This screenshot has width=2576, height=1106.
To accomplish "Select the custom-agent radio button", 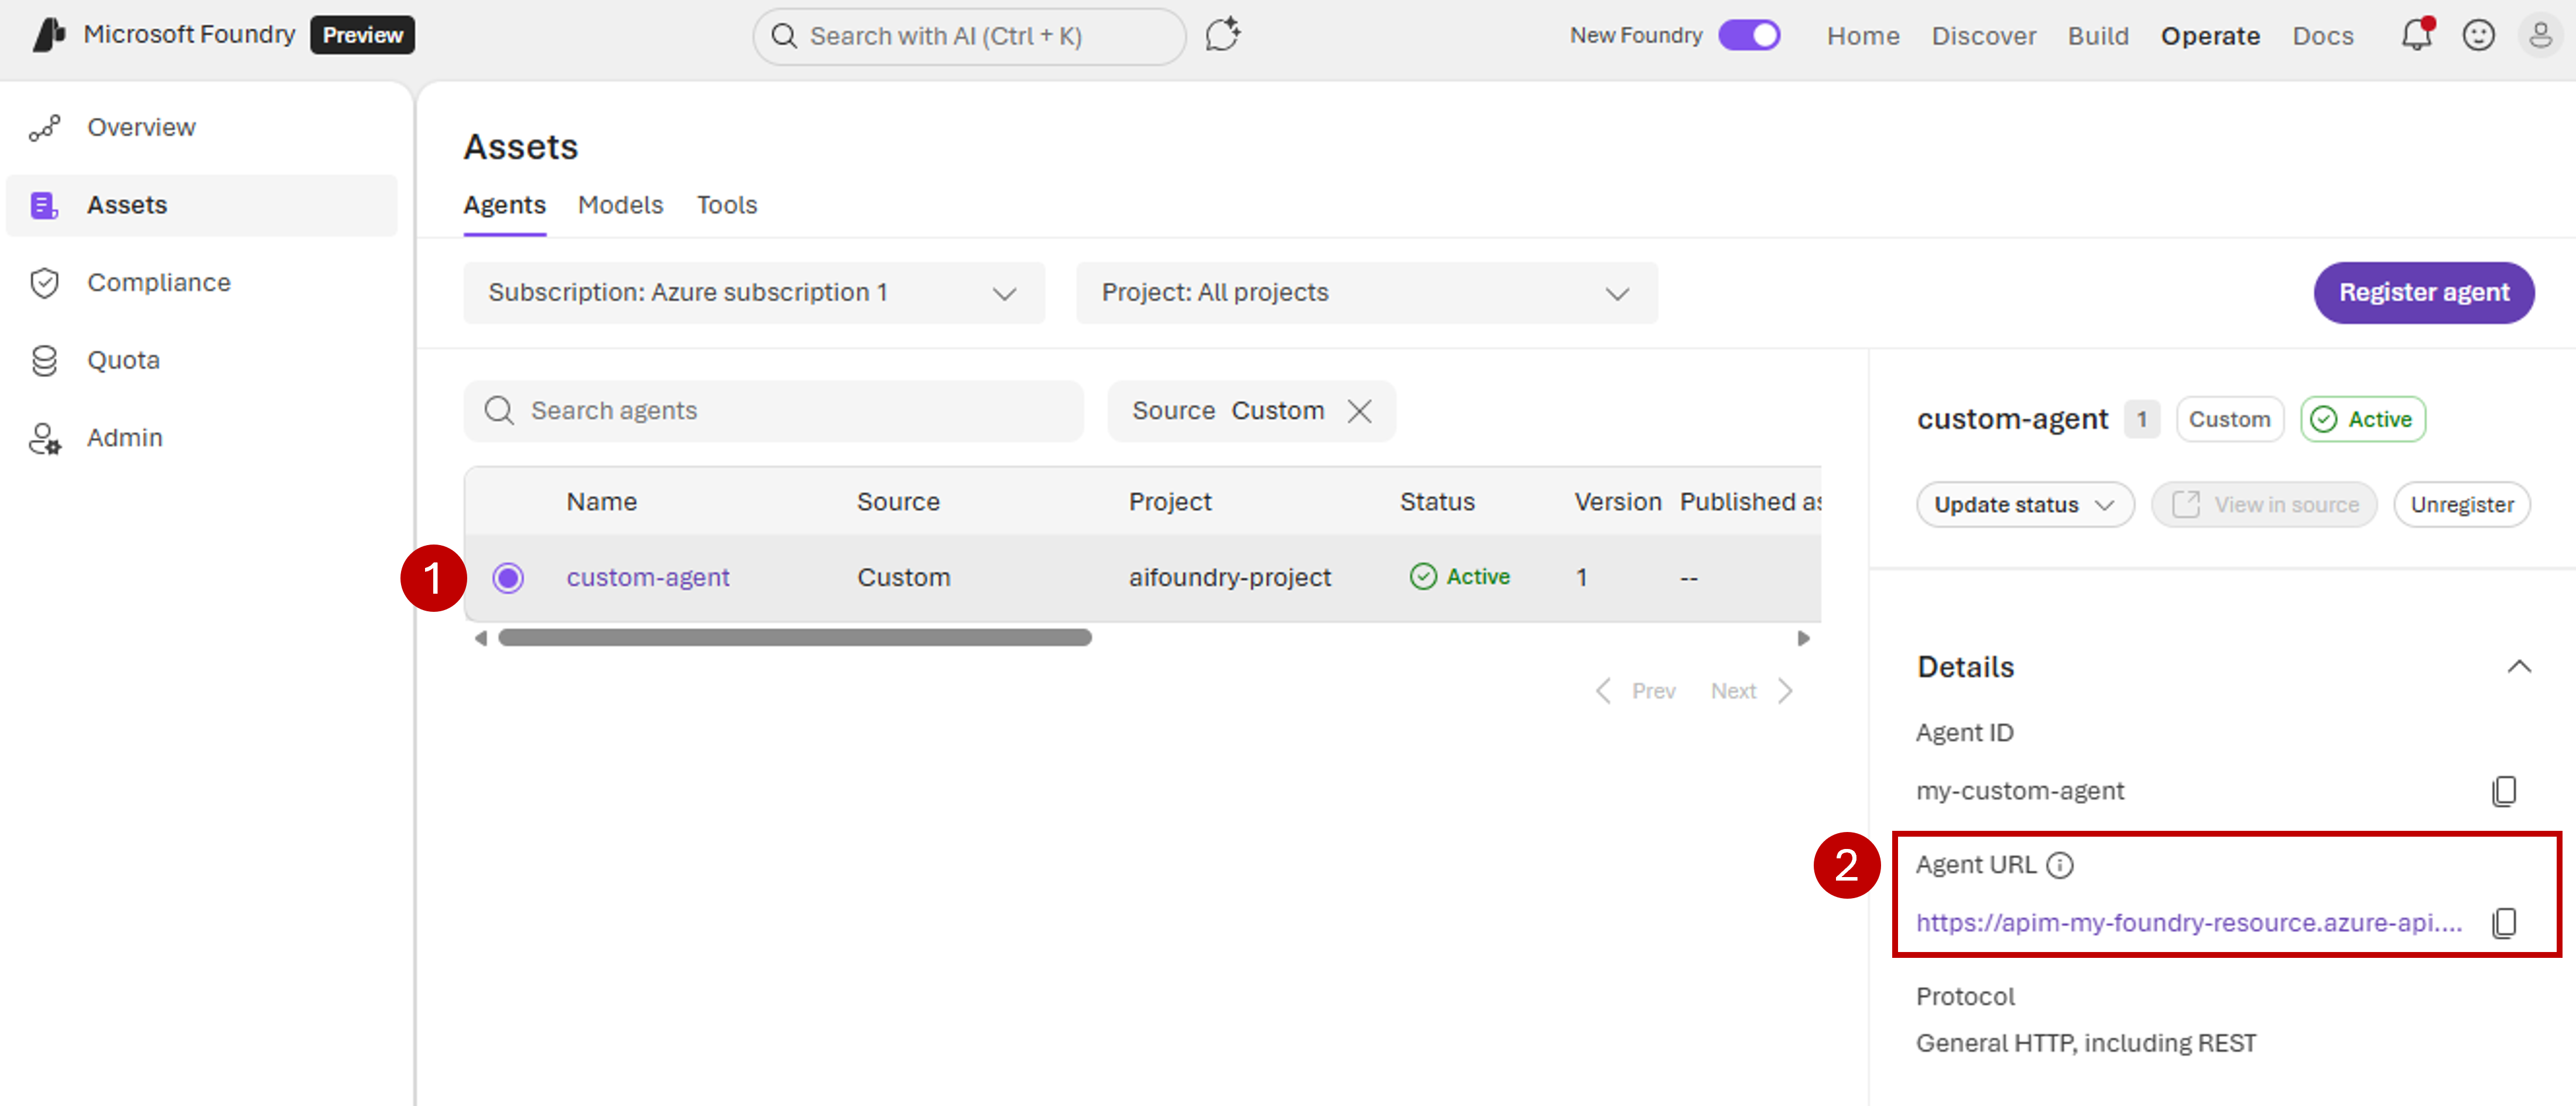I will point(509,578).
